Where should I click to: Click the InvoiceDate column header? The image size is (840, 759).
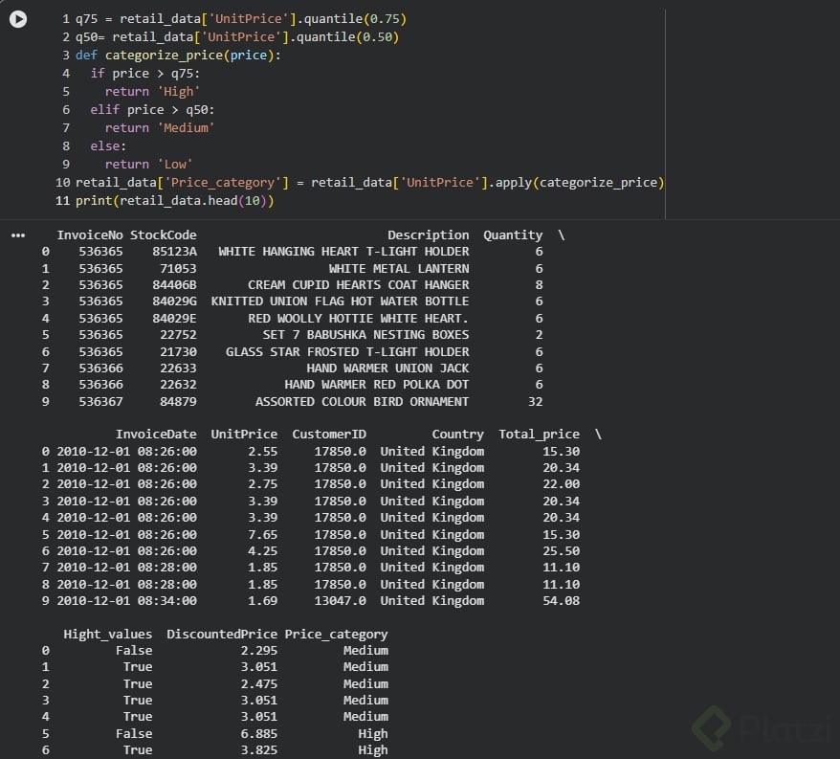pyautogui.click(x=156, y=435)
